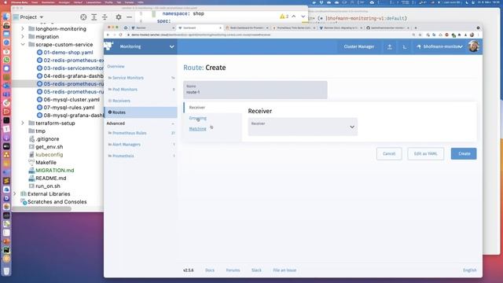Open Pod Monitors in sidebar

141,90
